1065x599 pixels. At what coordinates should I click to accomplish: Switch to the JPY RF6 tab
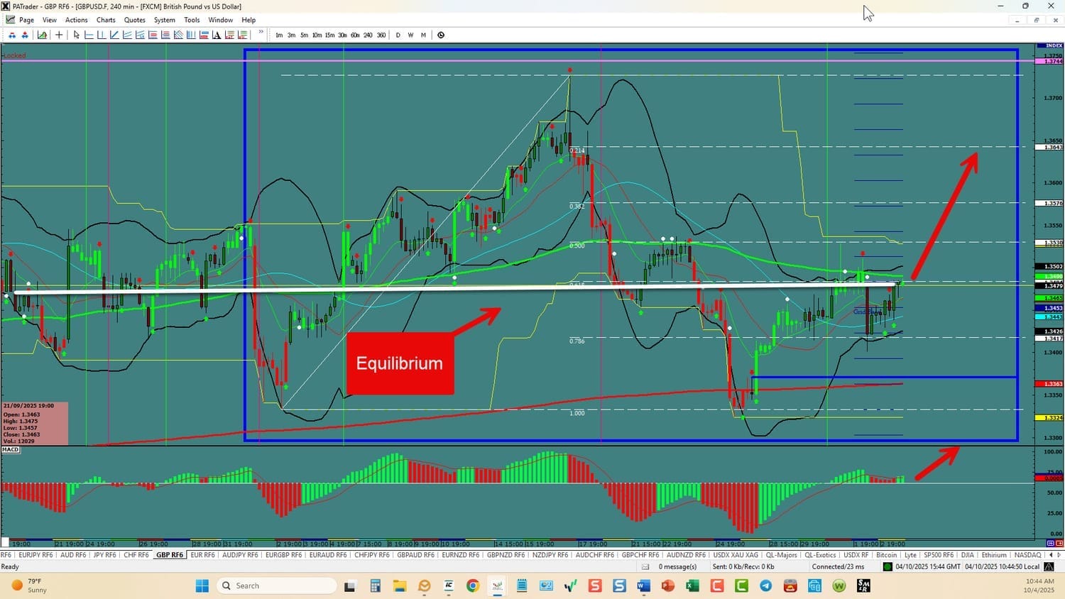(x=105, y=555)
